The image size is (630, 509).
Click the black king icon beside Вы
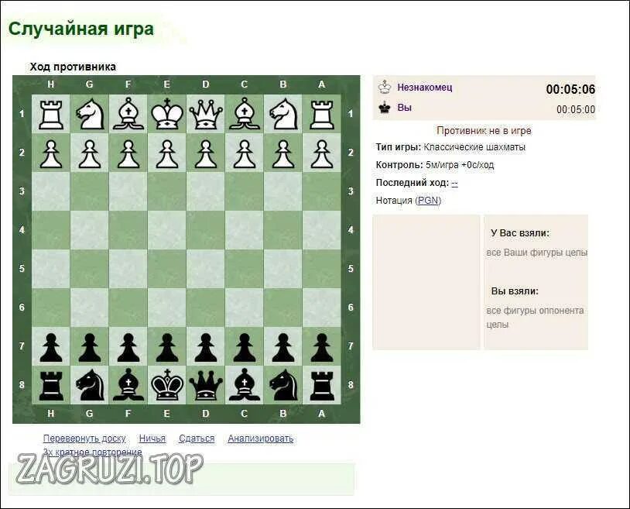coord(385,108)
